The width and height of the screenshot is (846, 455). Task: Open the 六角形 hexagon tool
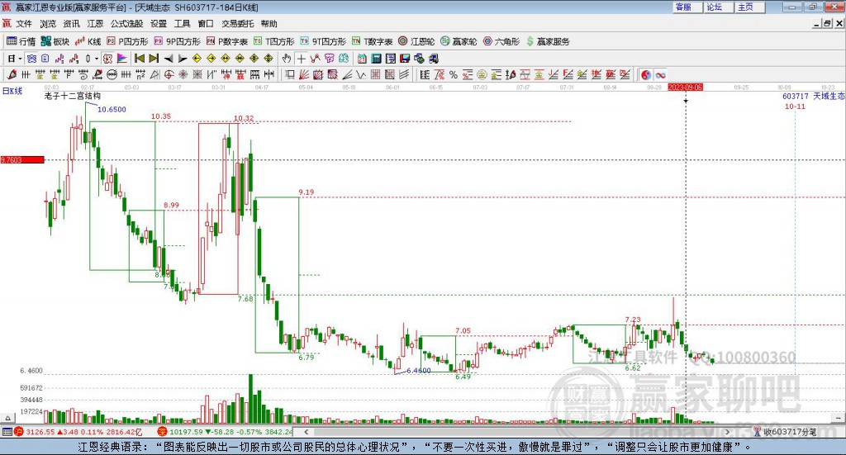(x=501, y=41)
